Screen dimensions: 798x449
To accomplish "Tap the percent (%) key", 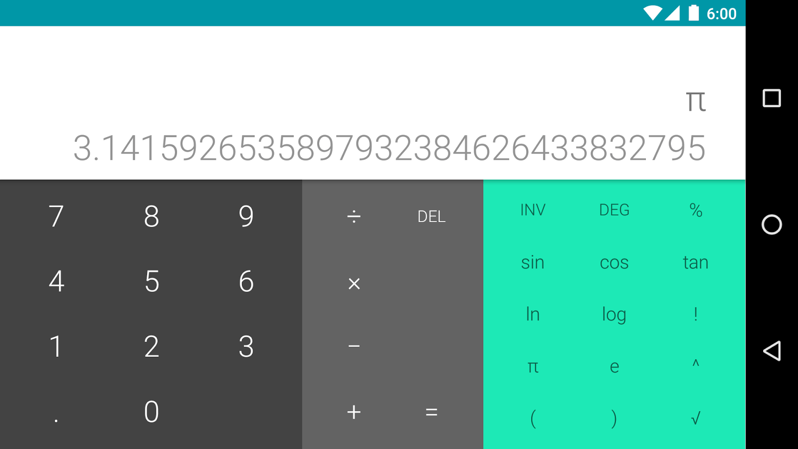I will pos(696,210).
